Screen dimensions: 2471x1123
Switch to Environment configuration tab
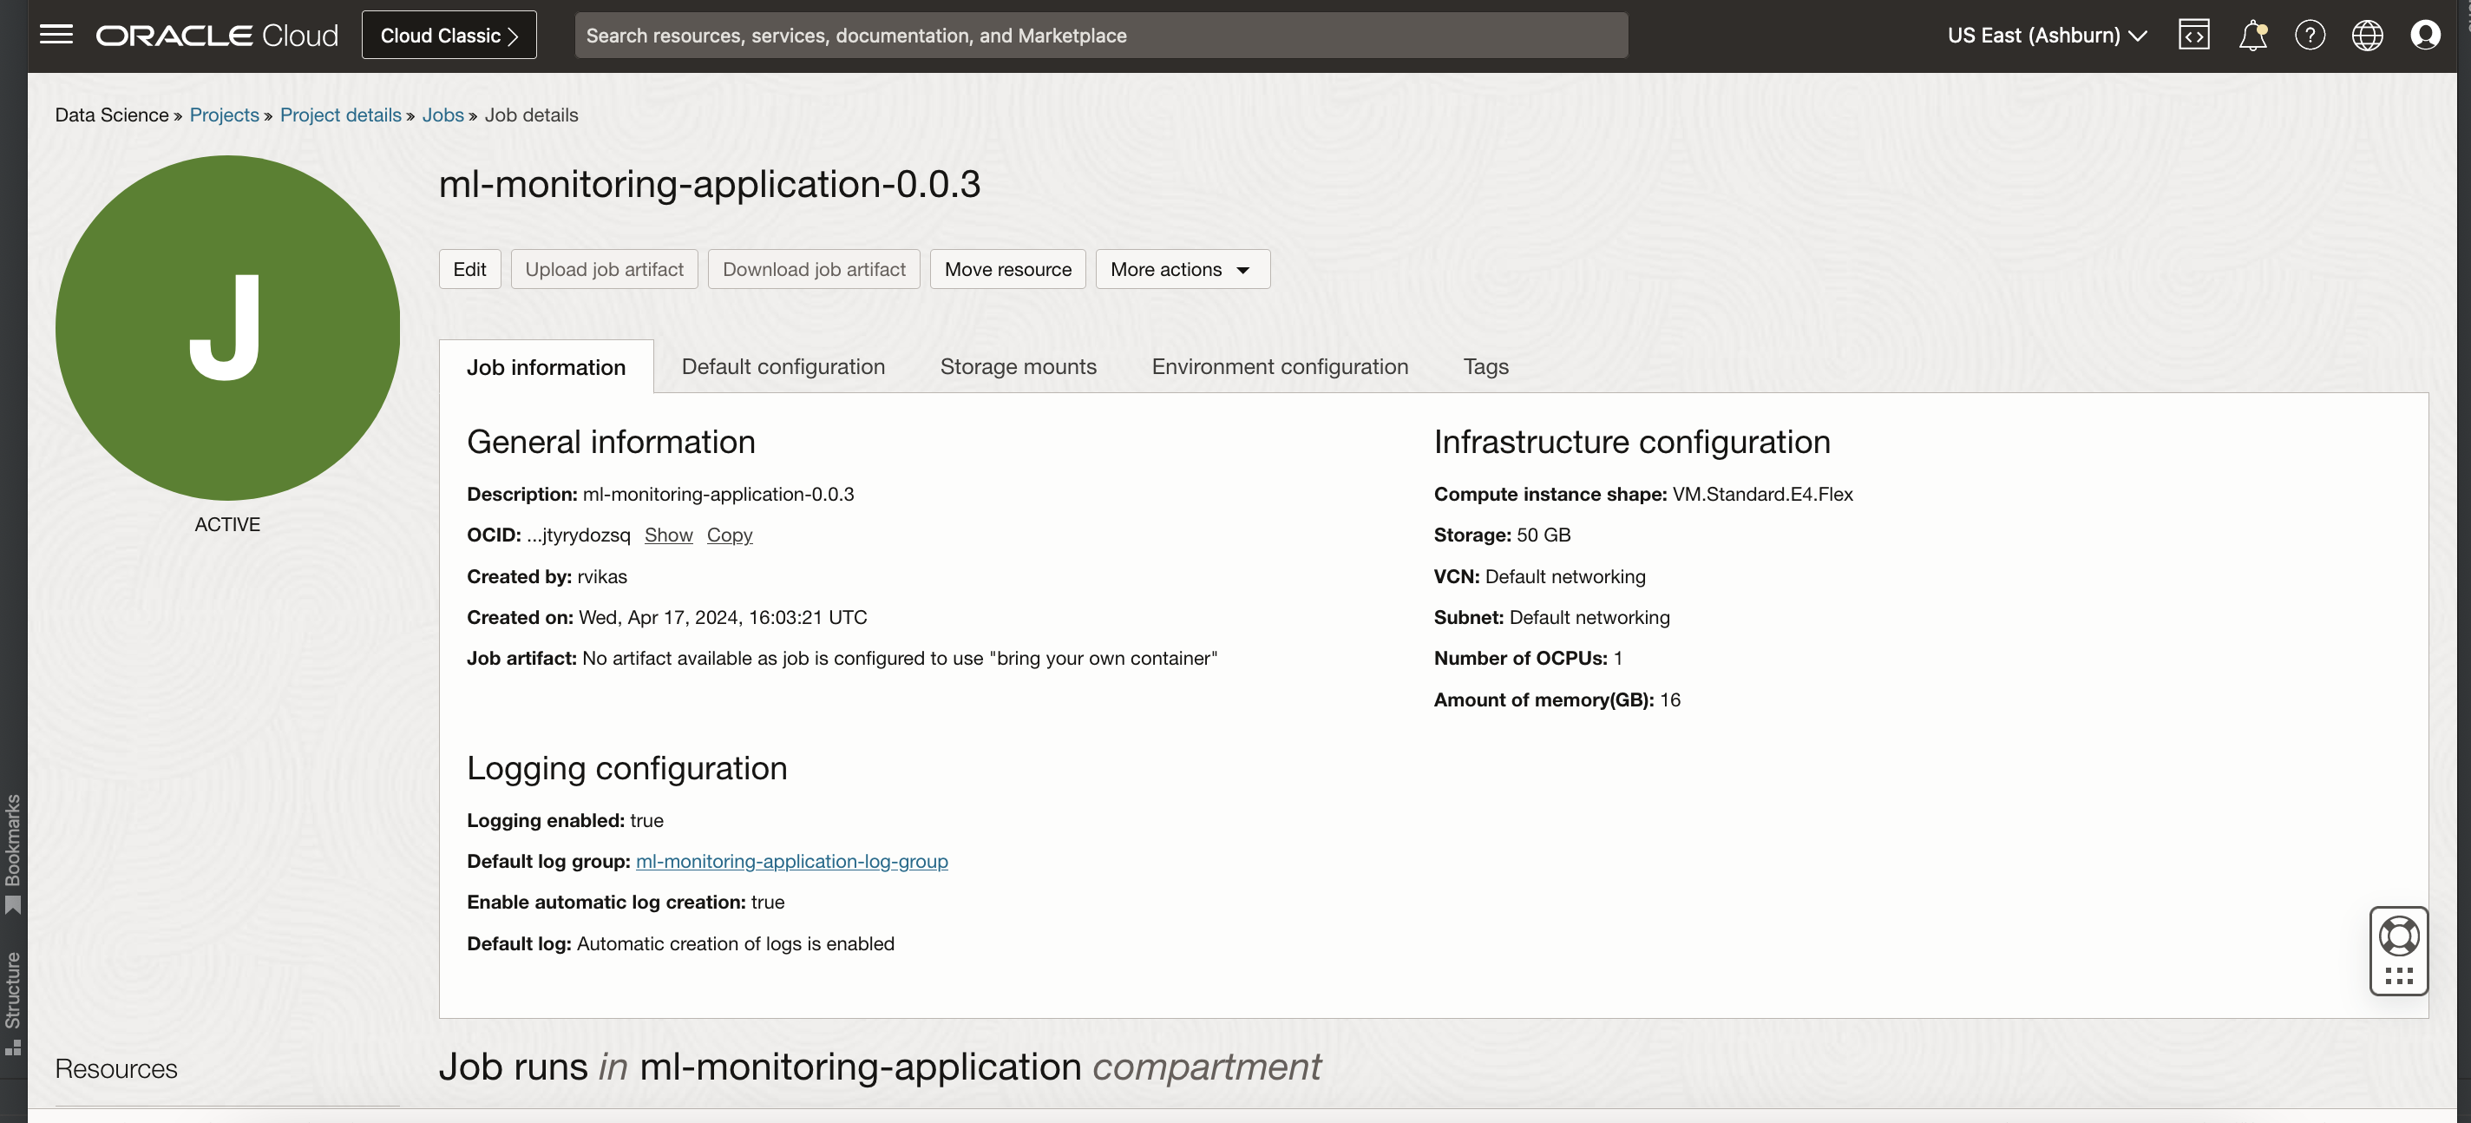point(1280,365)
